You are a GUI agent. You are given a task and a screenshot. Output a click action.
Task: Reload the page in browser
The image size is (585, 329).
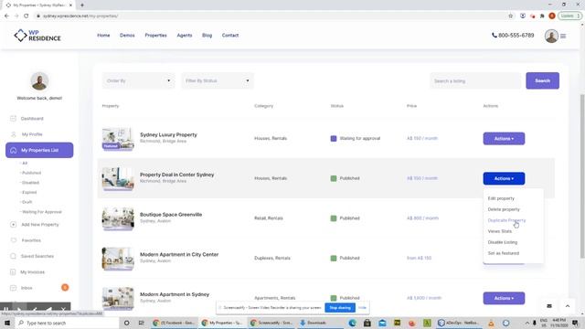(27, 16)
